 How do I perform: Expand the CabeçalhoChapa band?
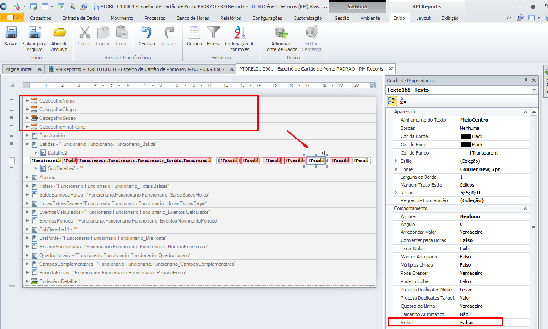click(27, 110)
